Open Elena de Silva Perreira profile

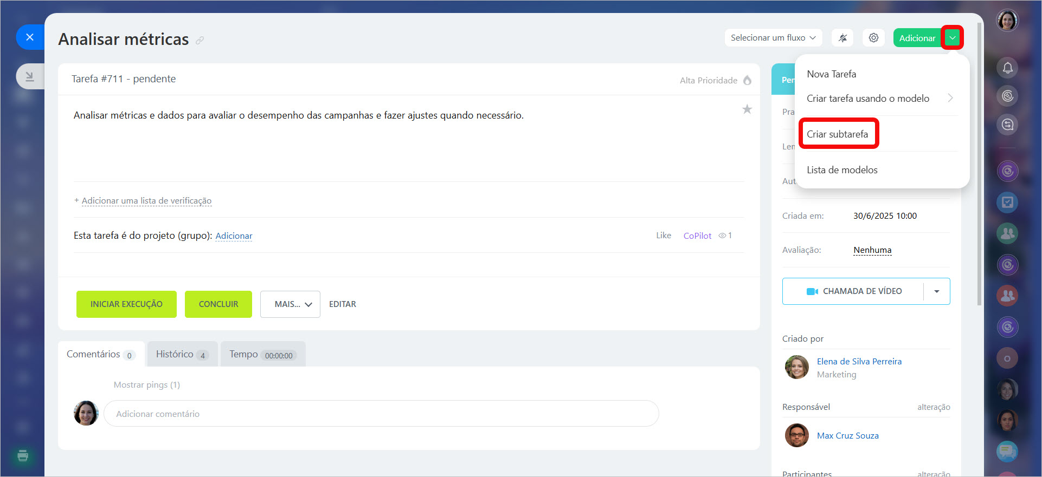click(x=859, y=362)
